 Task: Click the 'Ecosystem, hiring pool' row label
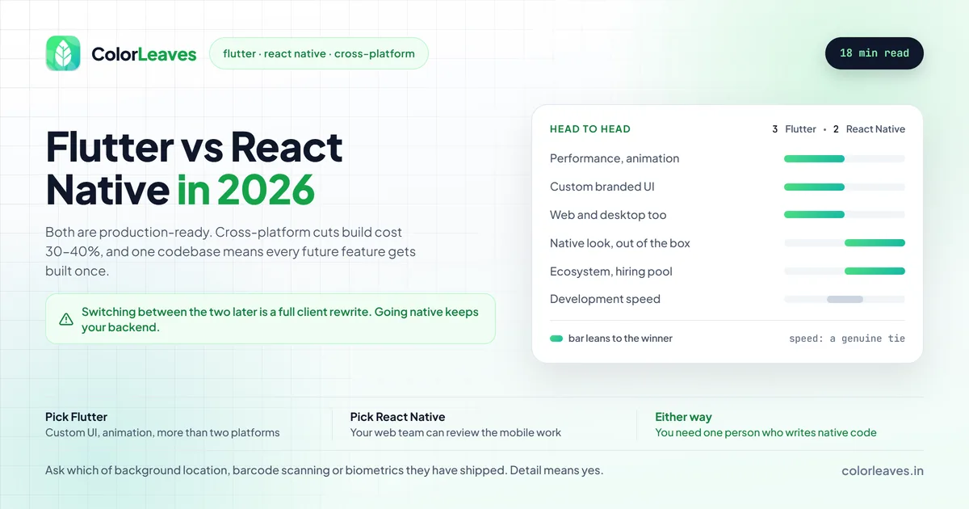coord(611,271)
